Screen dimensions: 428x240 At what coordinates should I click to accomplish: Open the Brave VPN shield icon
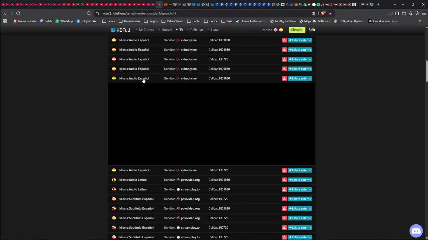tap(417, 13)
